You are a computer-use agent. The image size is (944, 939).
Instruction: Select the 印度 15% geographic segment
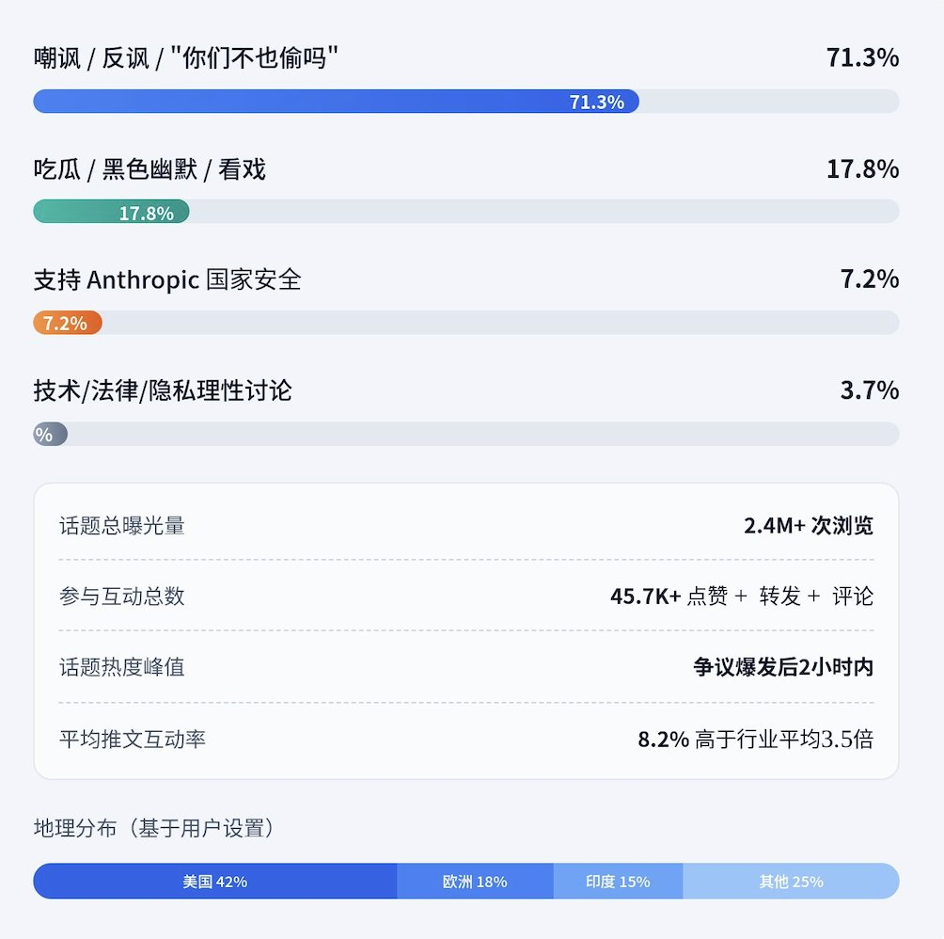[618, 882]
